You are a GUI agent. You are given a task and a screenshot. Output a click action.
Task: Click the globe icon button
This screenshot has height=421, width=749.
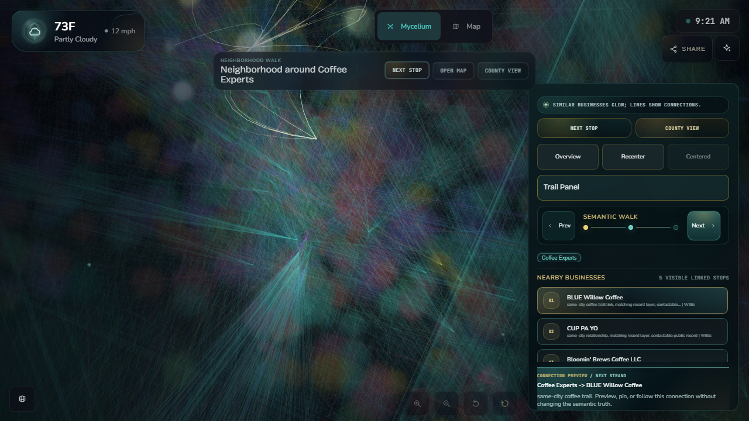[22, 399]
